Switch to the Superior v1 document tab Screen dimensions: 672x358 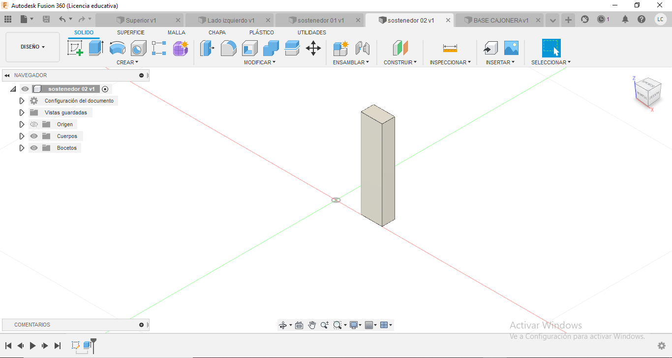pyautogui.click(x=140, y=20)
